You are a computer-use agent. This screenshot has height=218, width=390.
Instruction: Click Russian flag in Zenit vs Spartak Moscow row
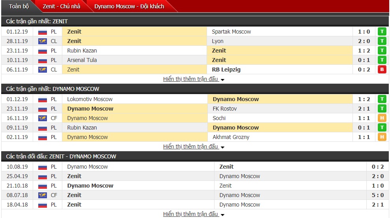[43, 32]
